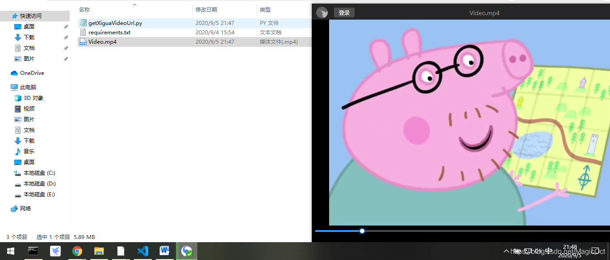Select the file name getXiguaVideoUrl.py
Viewport: 610px width, 260px height.
(x=115, y=23)
